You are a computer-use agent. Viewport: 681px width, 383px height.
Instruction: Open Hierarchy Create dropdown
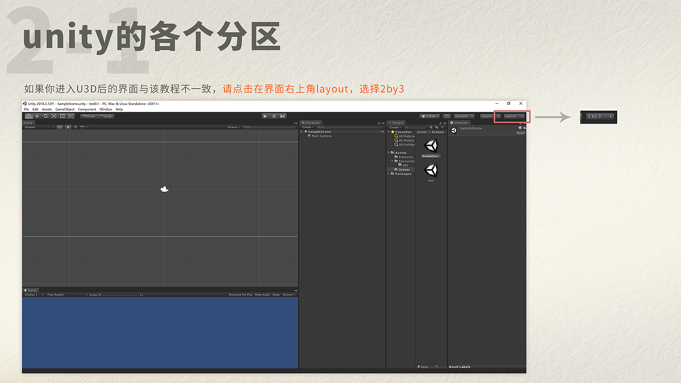click(307, 127)
